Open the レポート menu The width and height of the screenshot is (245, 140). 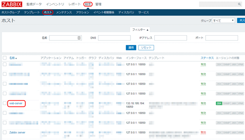(75, 4)
